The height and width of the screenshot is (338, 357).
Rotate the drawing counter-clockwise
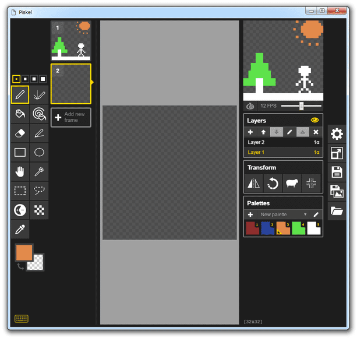[x=273, y=183]
